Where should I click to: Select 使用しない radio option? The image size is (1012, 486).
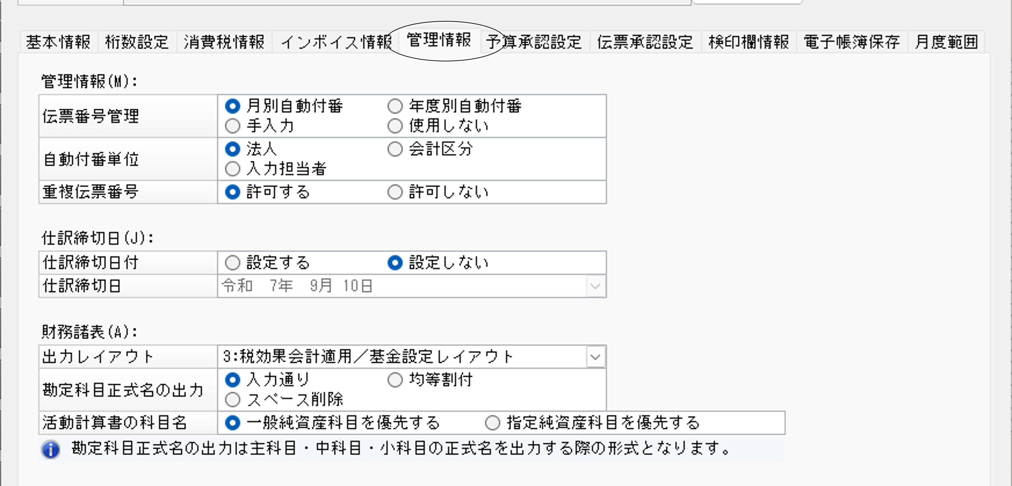pos(395,126)
